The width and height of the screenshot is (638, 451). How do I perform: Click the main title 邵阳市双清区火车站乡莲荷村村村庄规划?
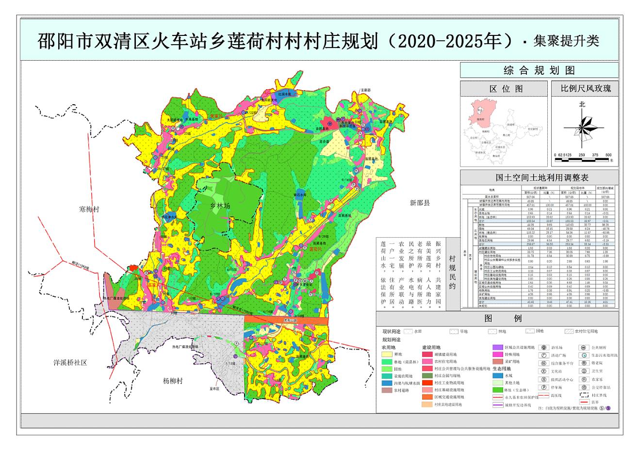click(208, 41)
